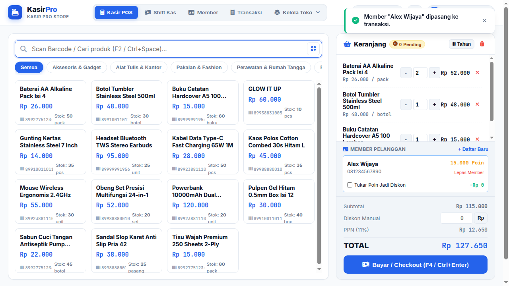
Task: Open the Transaksi tab
Action: (x=246, y=12)
